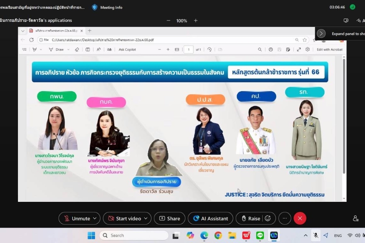Screen dimensions: 365x243
Task: Open the Participants panel icon
Action: (356, 218)
